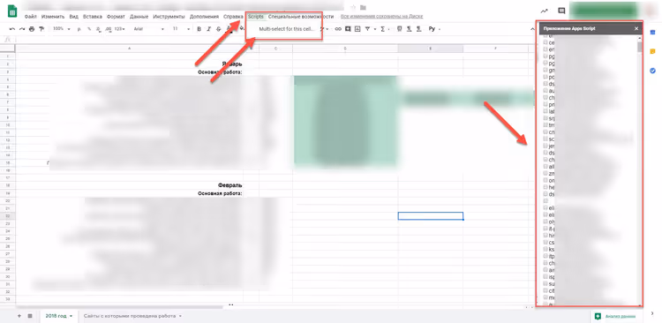The width and height of the screenshot is (662, 323).
Task: Insert a chart from the toolbar
Action: [x=357, y=29]
